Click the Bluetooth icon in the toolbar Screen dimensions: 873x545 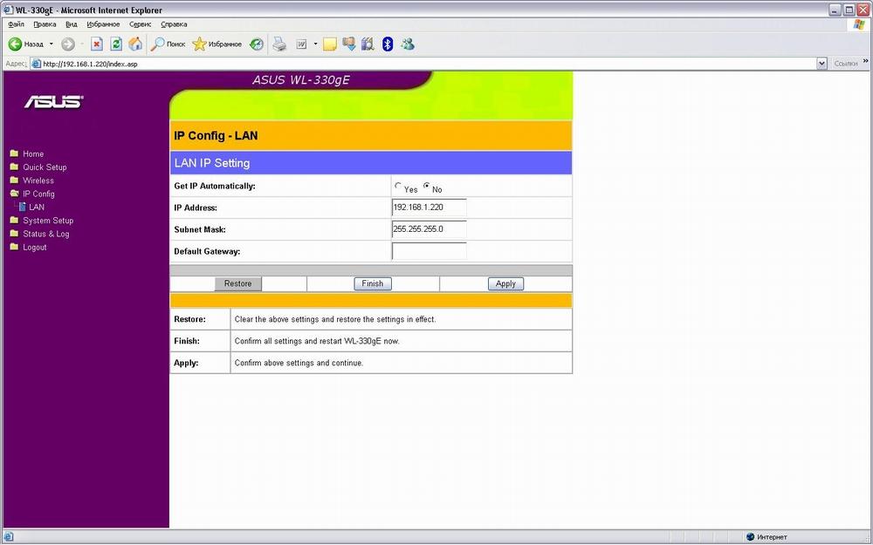click(x=388, y=44)
